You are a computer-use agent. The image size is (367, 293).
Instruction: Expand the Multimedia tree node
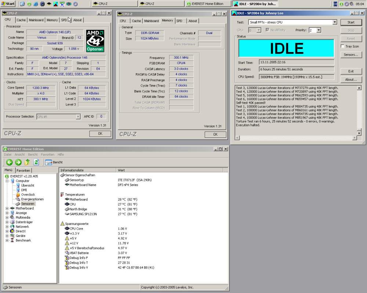tap(7, 218)
